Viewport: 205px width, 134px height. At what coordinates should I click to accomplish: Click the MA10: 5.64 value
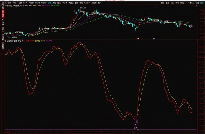37,6
